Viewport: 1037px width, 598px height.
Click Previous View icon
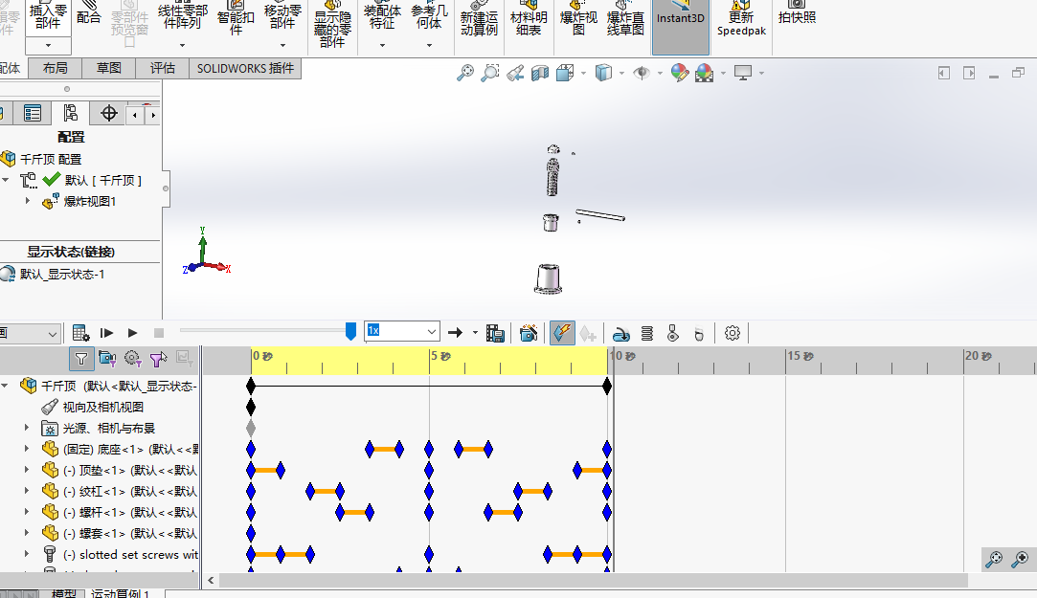tap(515, 73)
